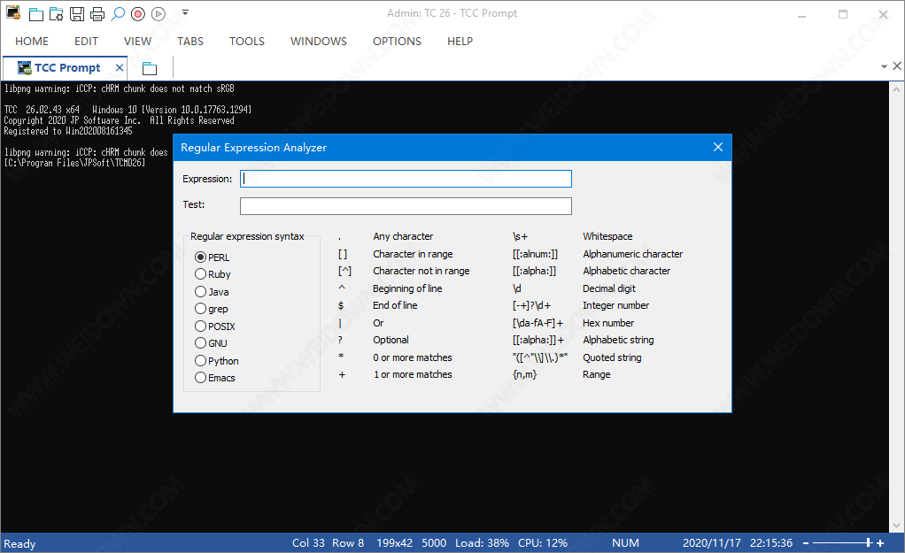Close the Regular Expression Analyzer dialog
905x553 pixels.
point(718,147)
